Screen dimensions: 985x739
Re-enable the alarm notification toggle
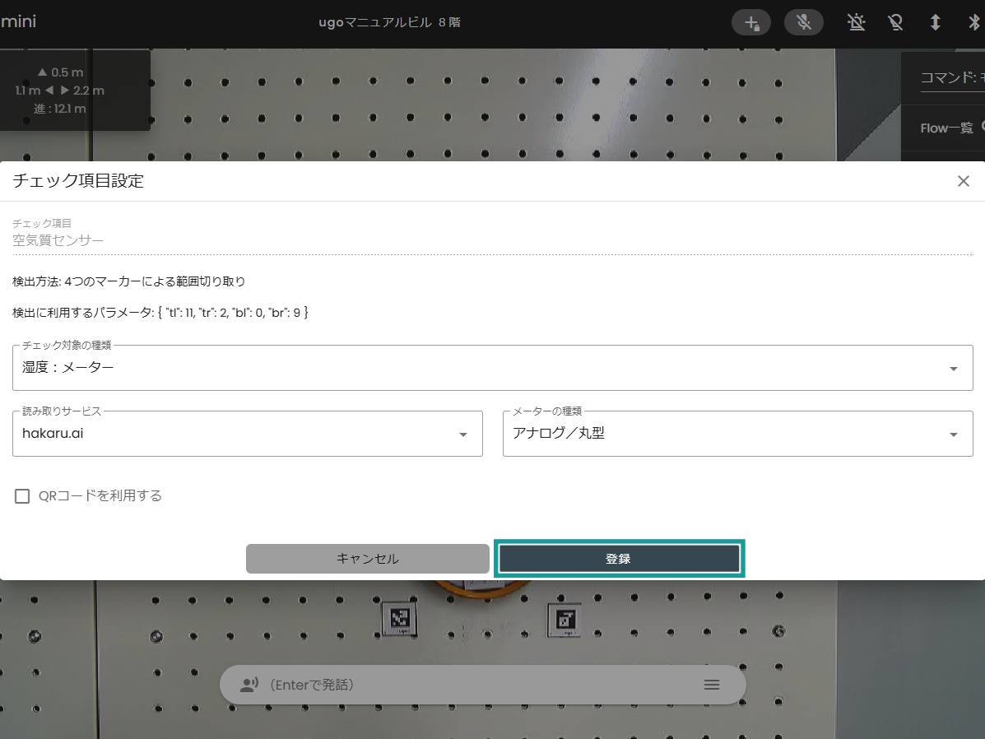856,22
